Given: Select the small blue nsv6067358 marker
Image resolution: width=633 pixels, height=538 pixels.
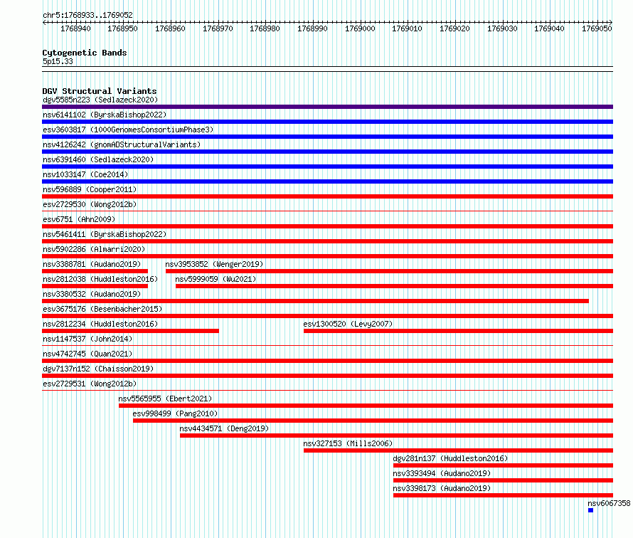Looking at the screenshot, I should click(590, 510).
